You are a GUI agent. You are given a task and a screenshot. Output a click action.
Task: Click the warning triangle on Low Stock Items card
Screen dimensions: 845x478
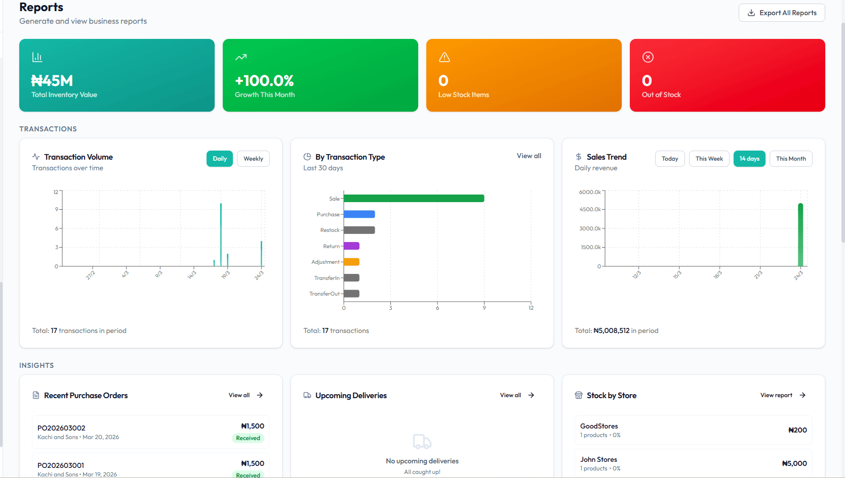point(444,57)
